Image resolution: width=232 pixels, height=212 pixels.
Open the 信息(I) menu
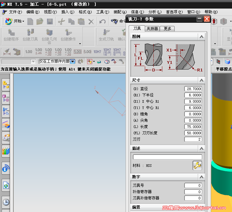(x=138, y=12)
